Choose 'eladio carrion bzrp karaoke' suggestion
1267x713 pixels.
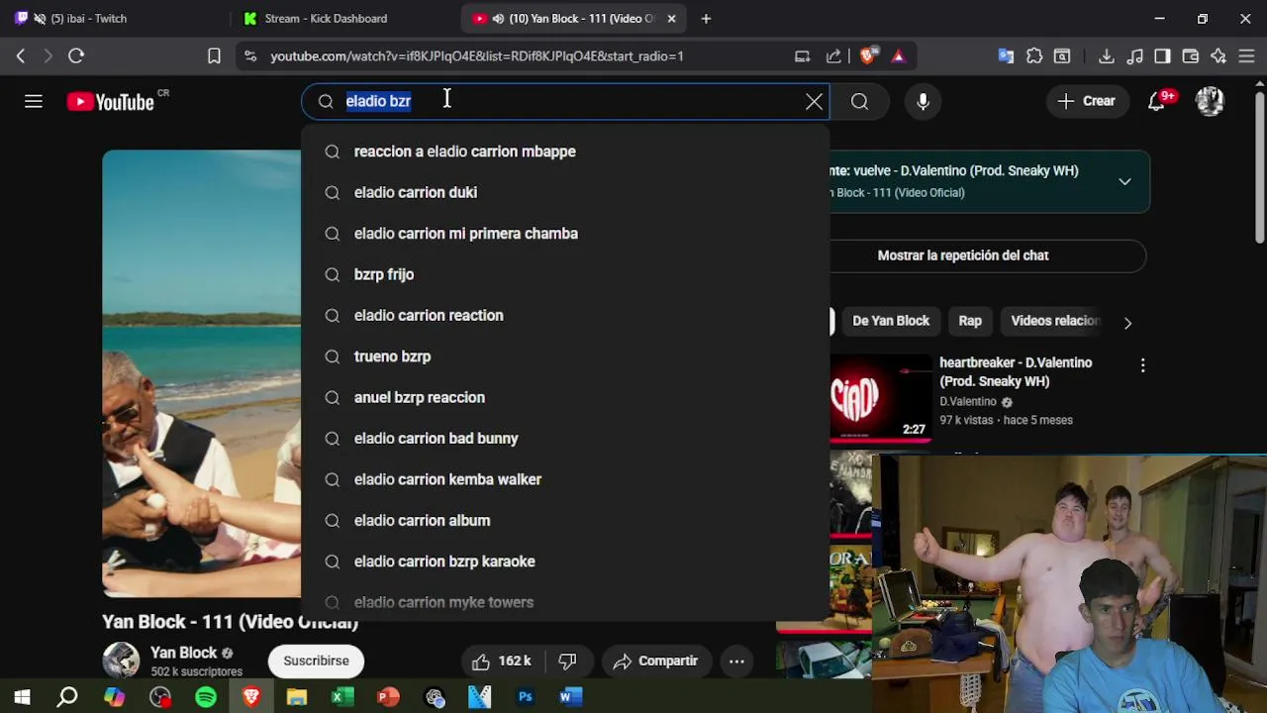click(x=564, y=561)
